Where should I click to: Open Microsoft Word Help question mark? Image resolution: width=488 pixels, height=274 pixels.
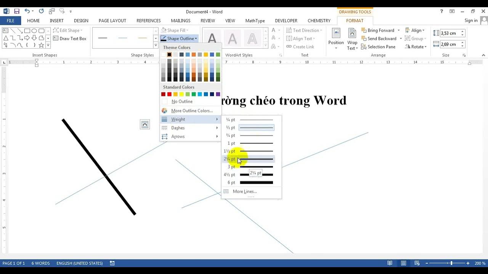pyautogui.click(x=441, y=11)
